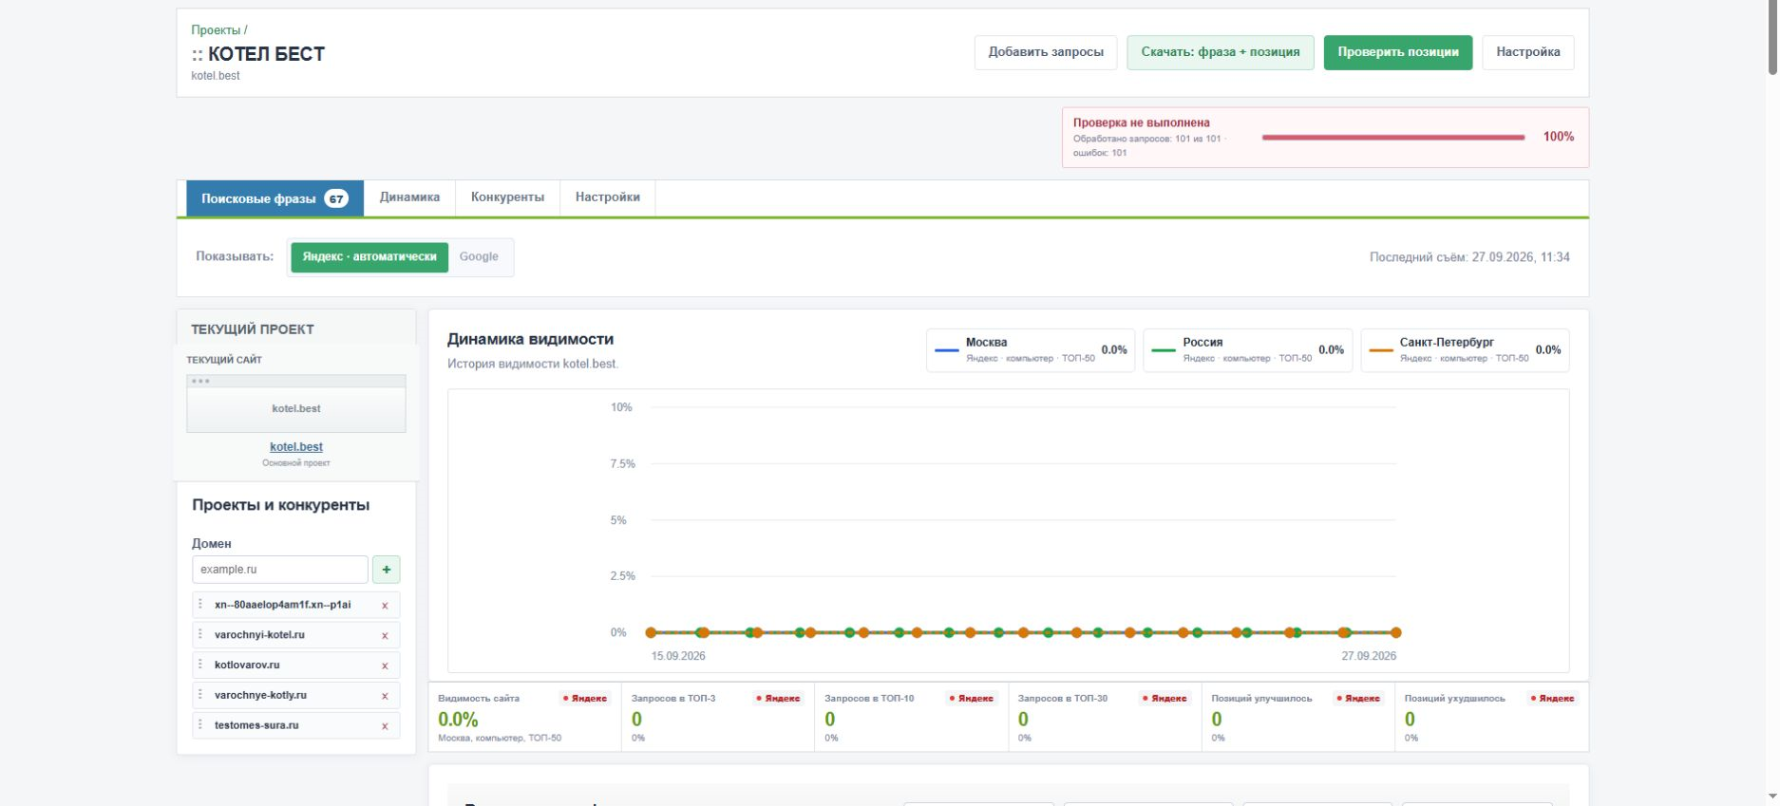Viewport: 1780px width, 806px height.
Task: Click the orange Санкт-Петербург legend swatch
Action: coord(1381,350)
